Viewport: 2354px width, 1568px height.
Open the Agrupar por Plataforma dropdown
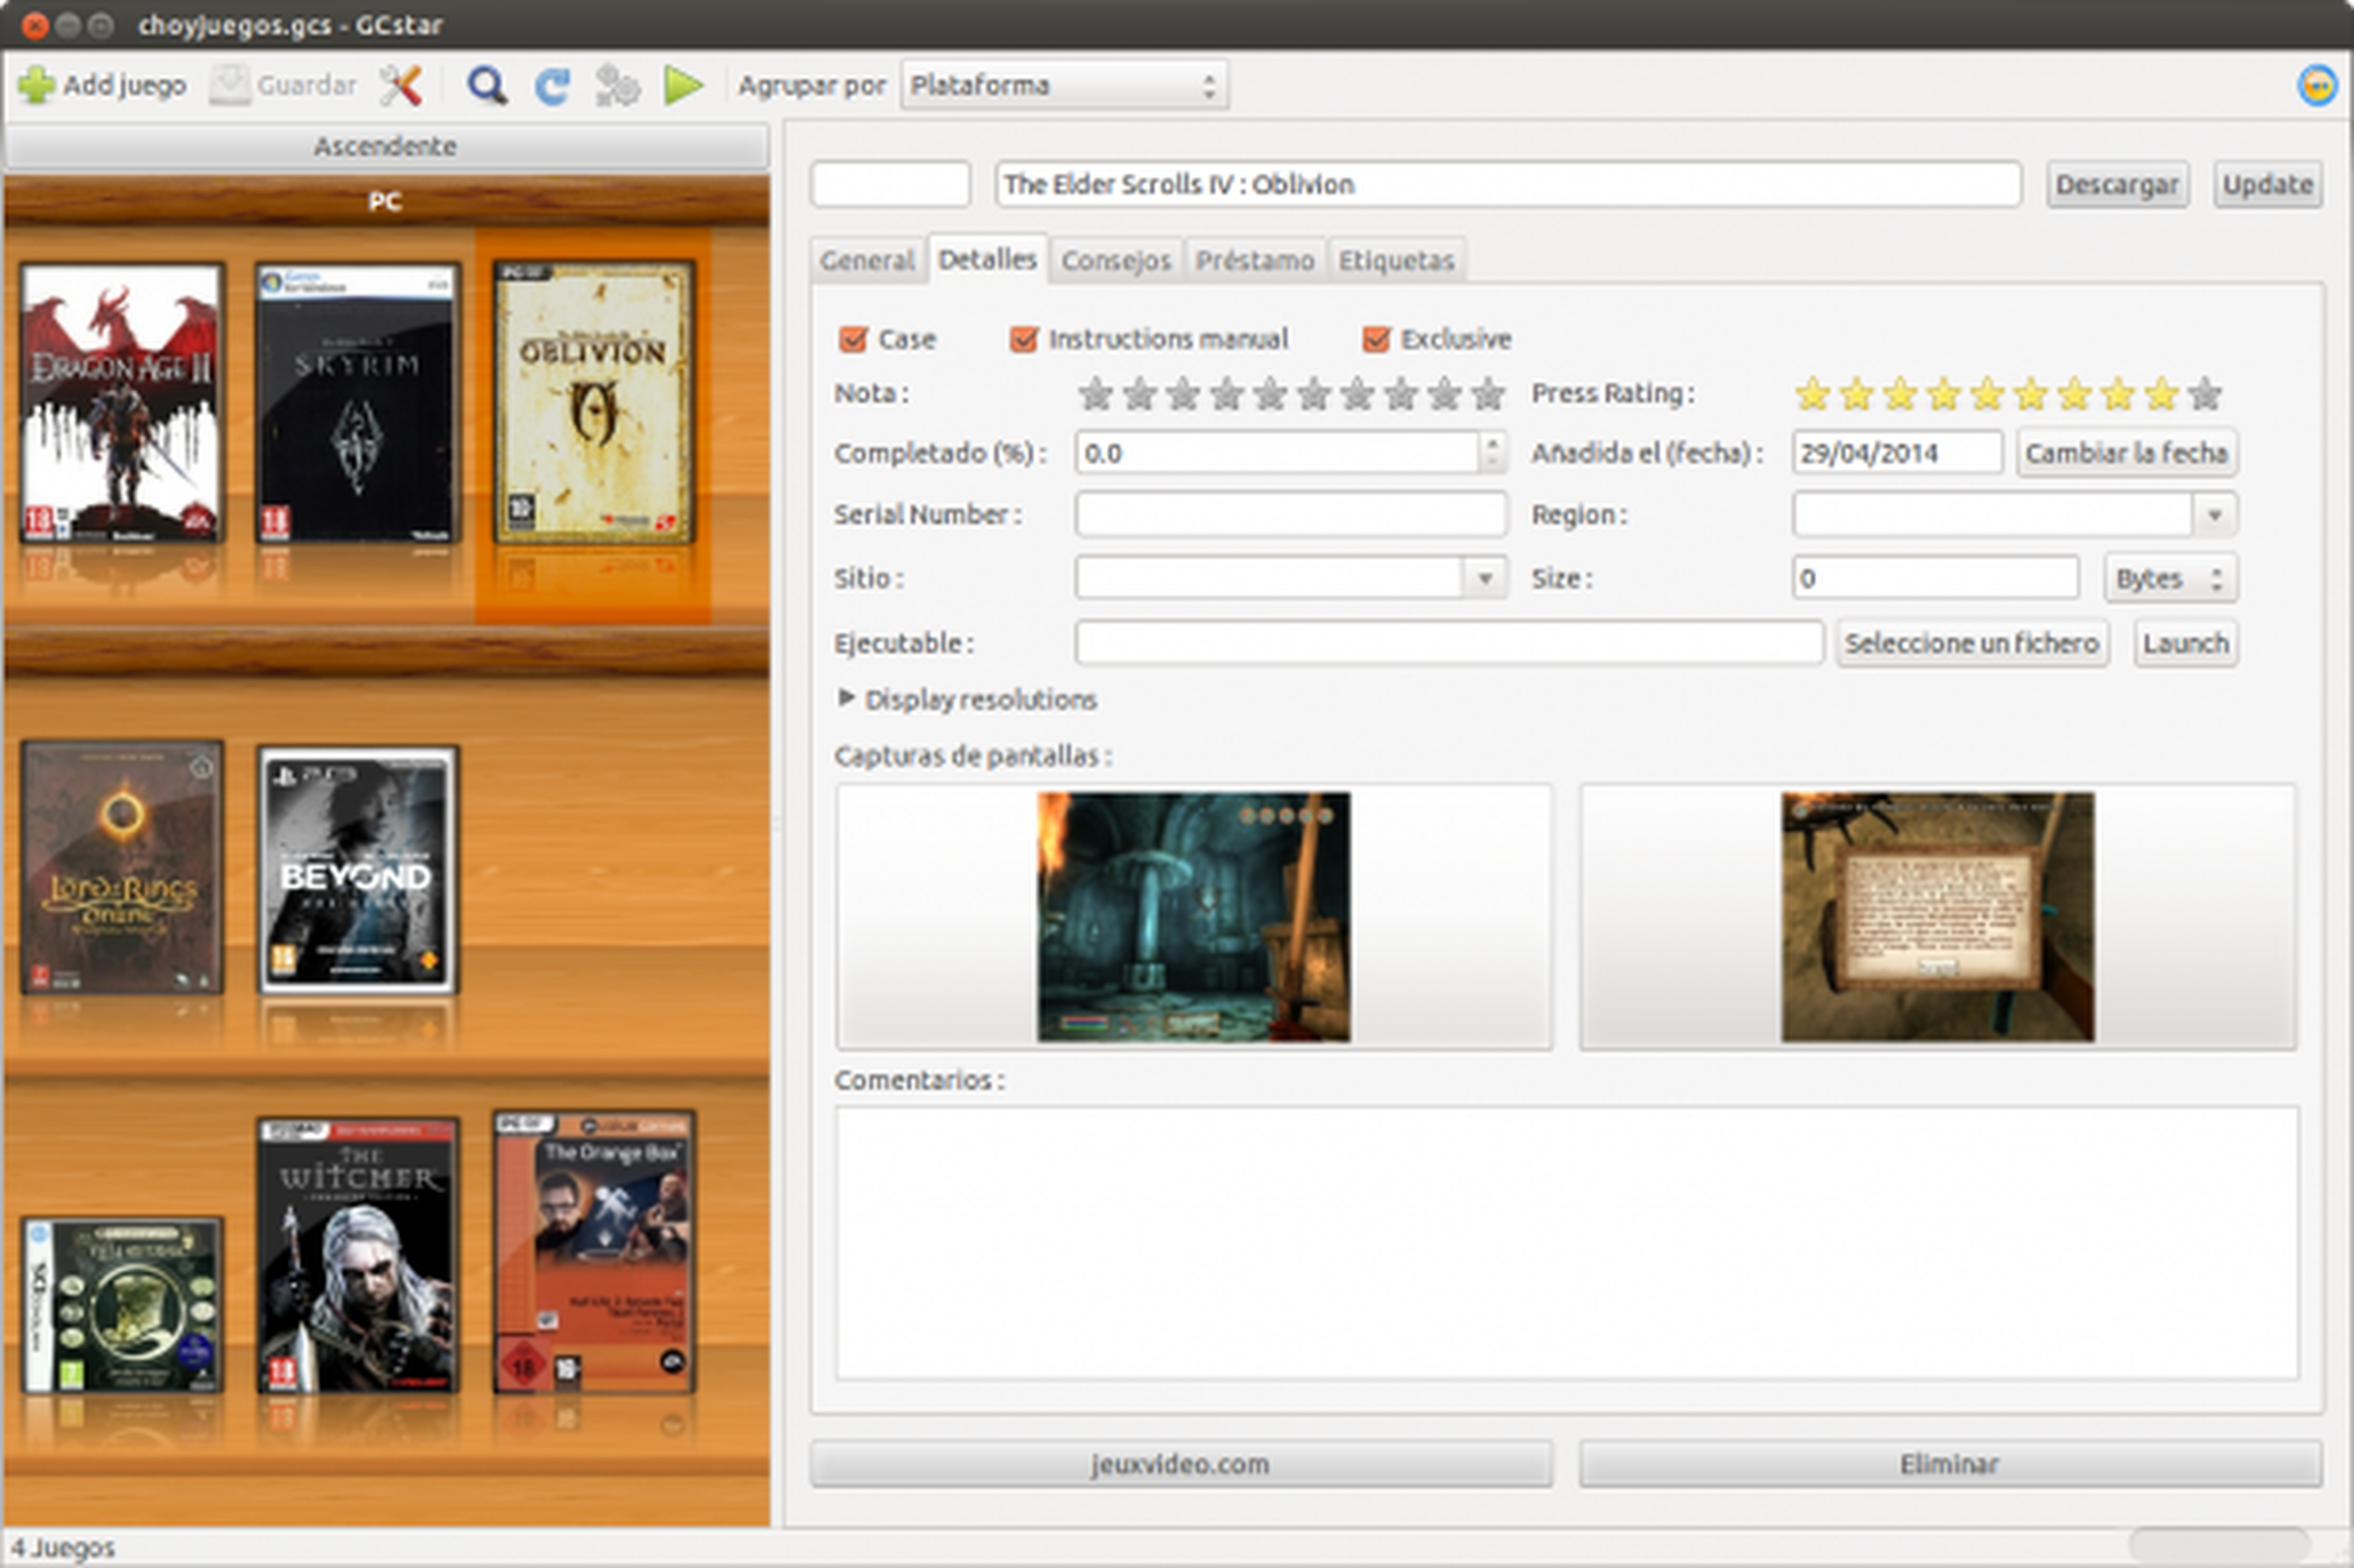tap(1064, 85)
